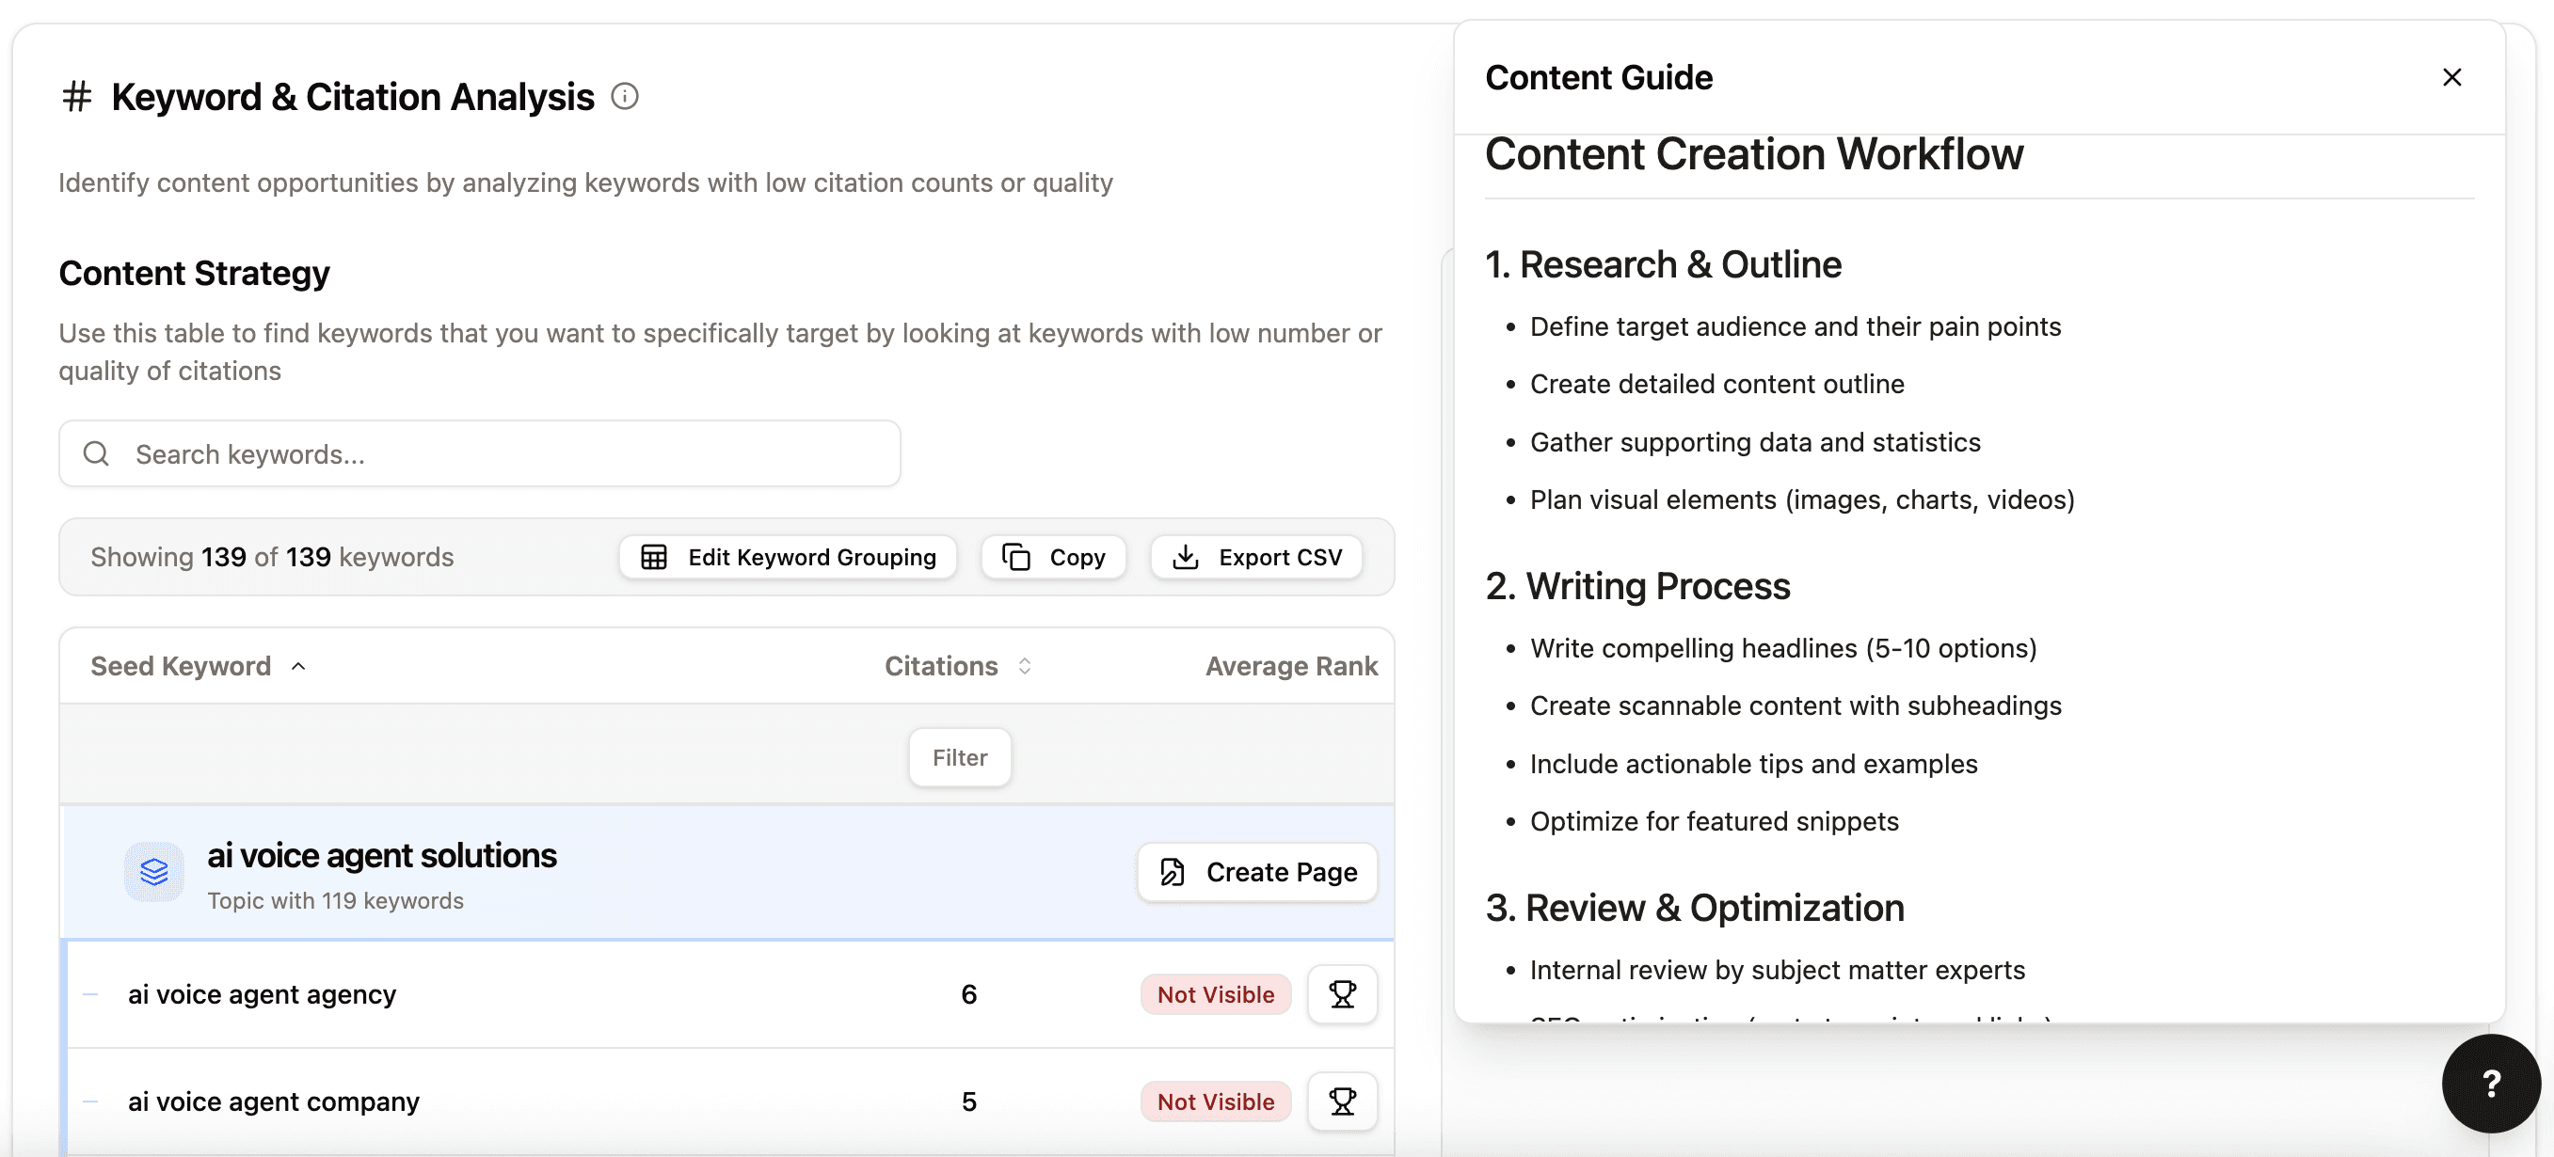
Task: Sort by Seed Keyword column arrow
Action: [298, 666]
